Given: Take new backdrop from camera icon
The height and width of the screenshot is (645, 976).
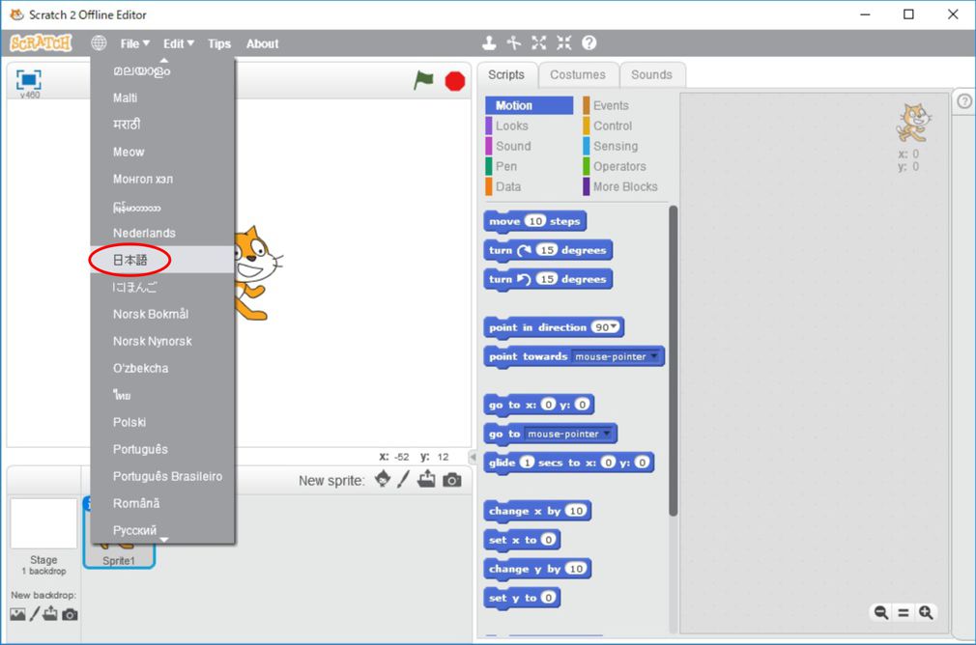Looking at the screenshot, I should [70, 614].
